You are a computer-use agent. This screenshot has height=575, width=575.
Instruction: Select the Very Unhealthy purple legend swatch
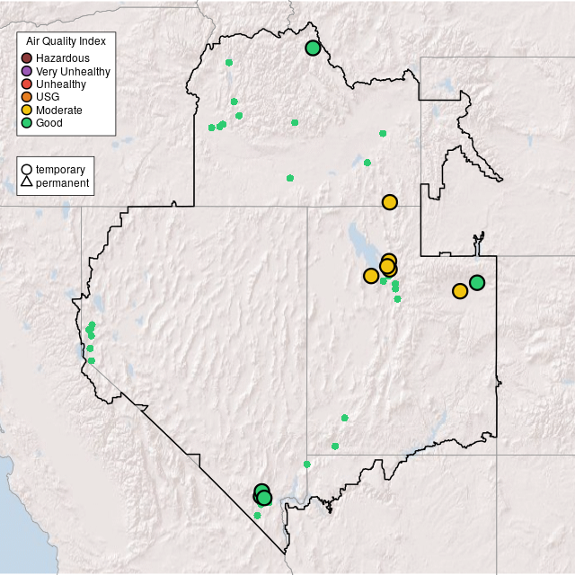(x=27, y=71)
